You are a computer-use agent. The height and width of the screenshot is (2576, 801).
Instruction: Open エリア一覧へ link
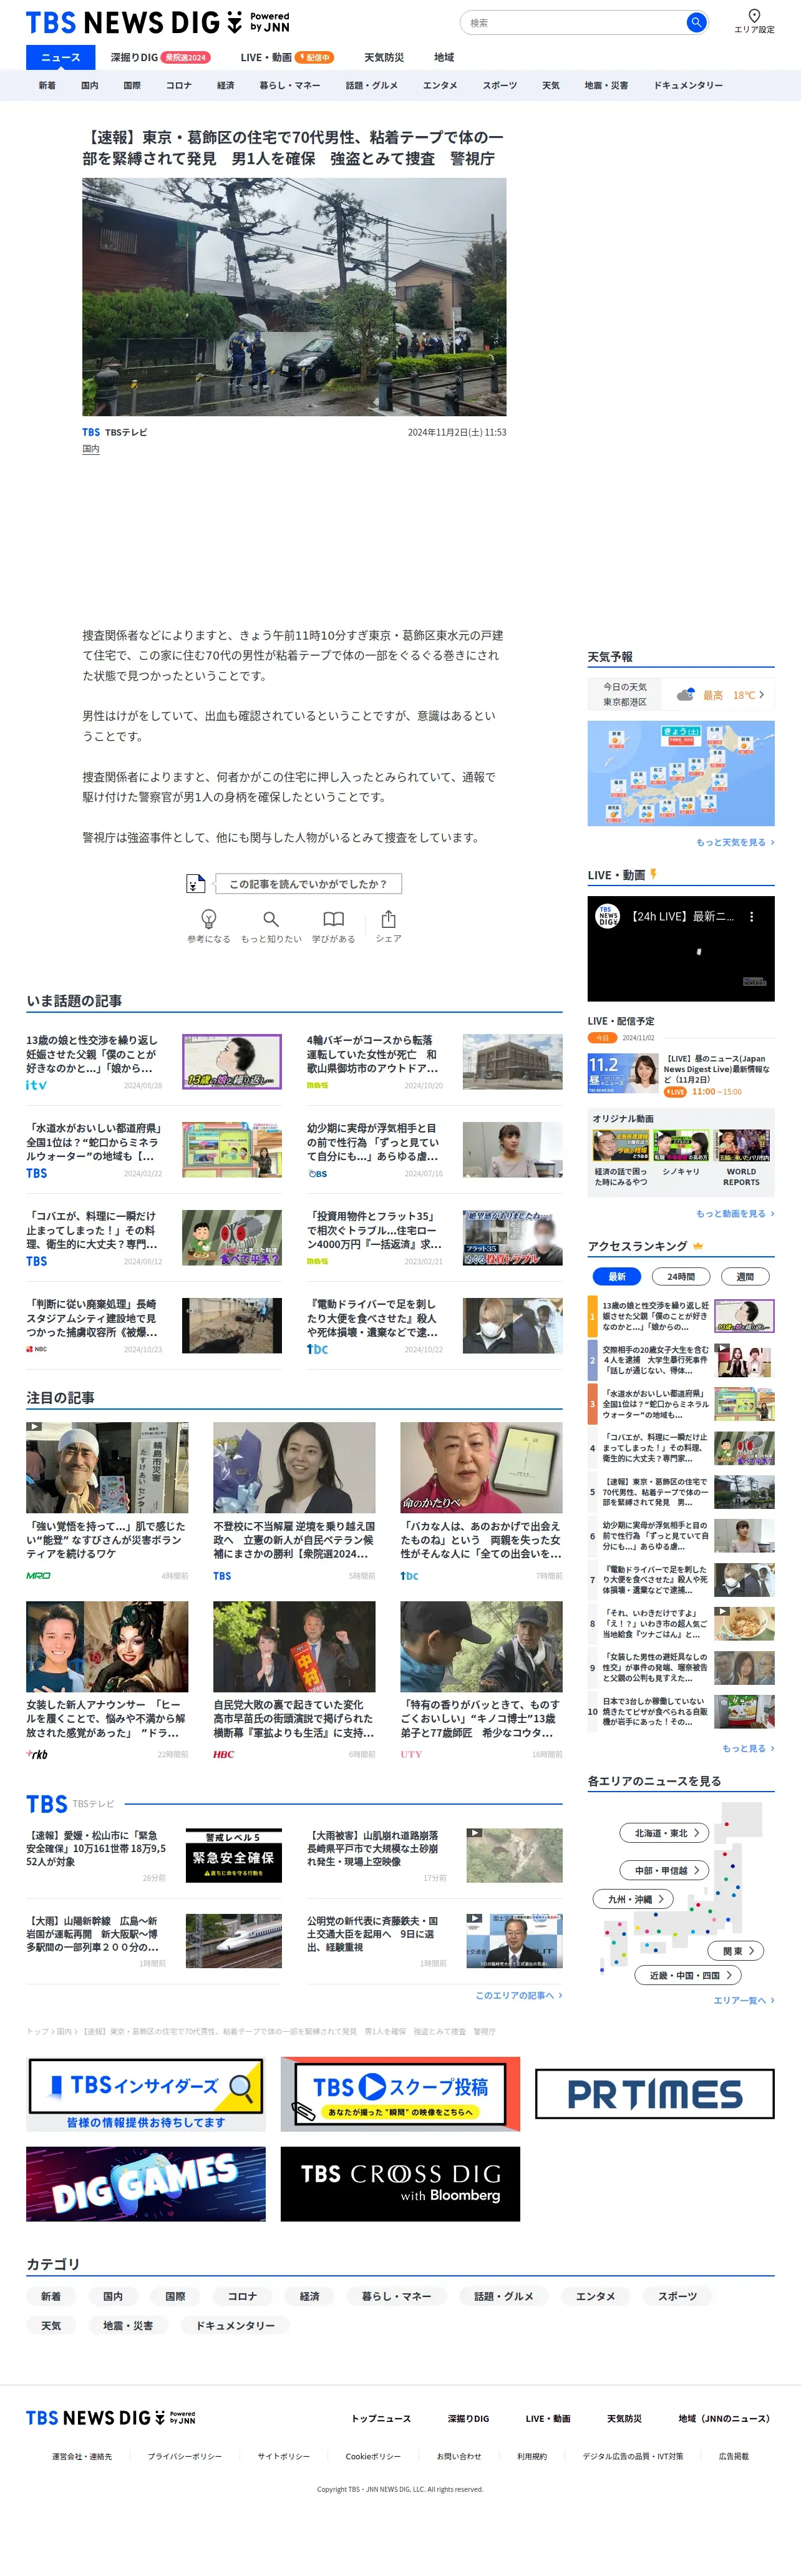pyautogui.click(x=744, y=2000)
